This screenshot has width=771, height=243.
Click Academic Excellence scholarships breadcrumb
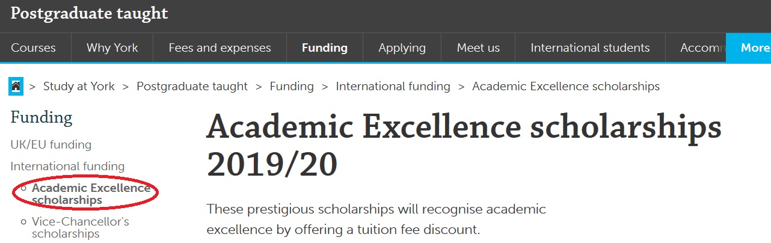coord(566,87)
